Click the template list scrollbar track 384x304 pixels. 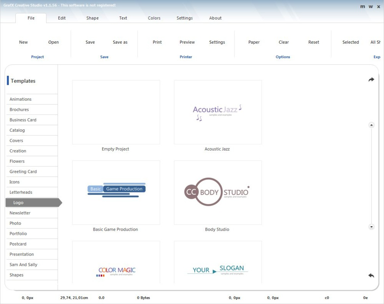(x=371, y=176)
